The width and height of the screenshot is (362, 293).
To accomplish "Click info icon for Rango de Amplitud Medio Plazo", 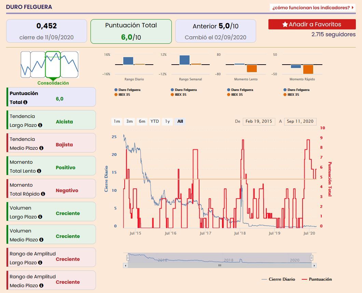I will click(41, 285).
